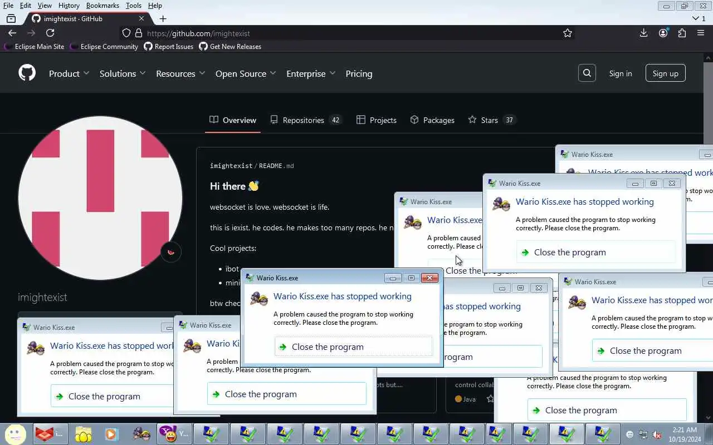713x445 pixels.
Task: Open the Get New Releases bookmark
Action: tap(230, 47)
